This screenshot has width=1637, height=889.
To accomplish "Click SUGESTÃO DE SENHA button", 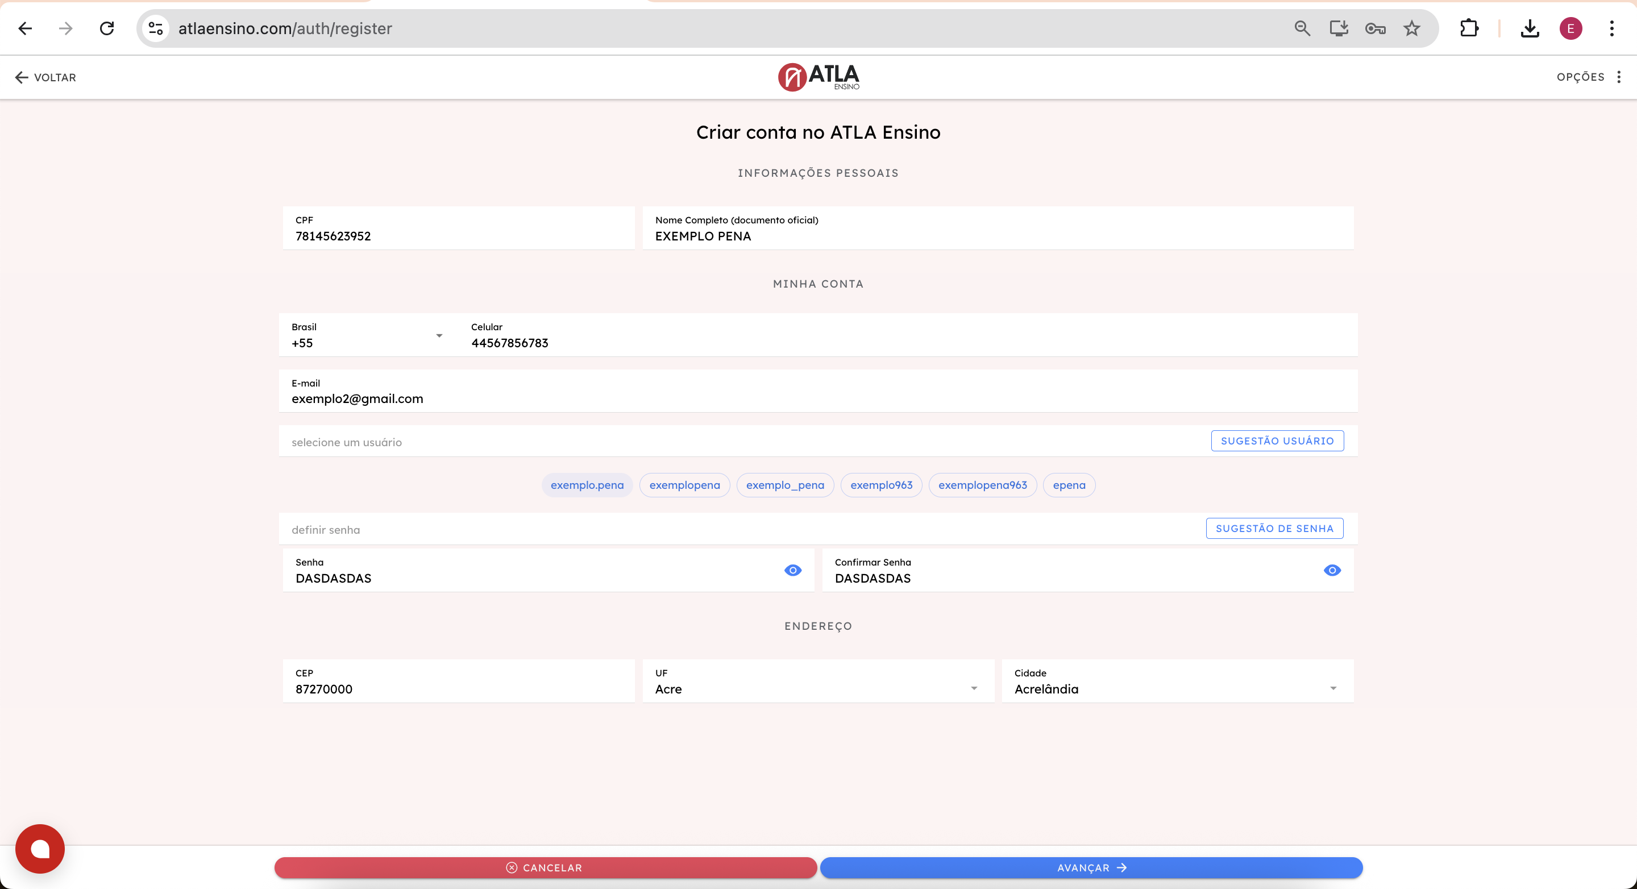I will tap(1275, 529).
